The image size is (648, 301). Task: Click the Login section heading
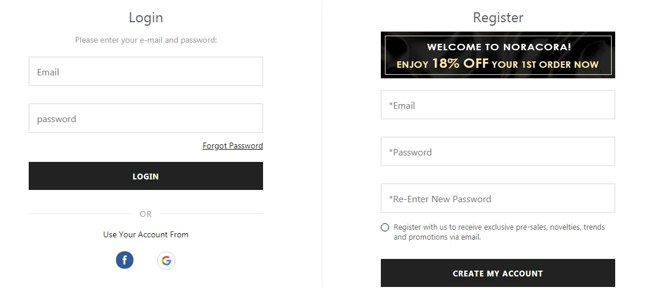(146, 18)
